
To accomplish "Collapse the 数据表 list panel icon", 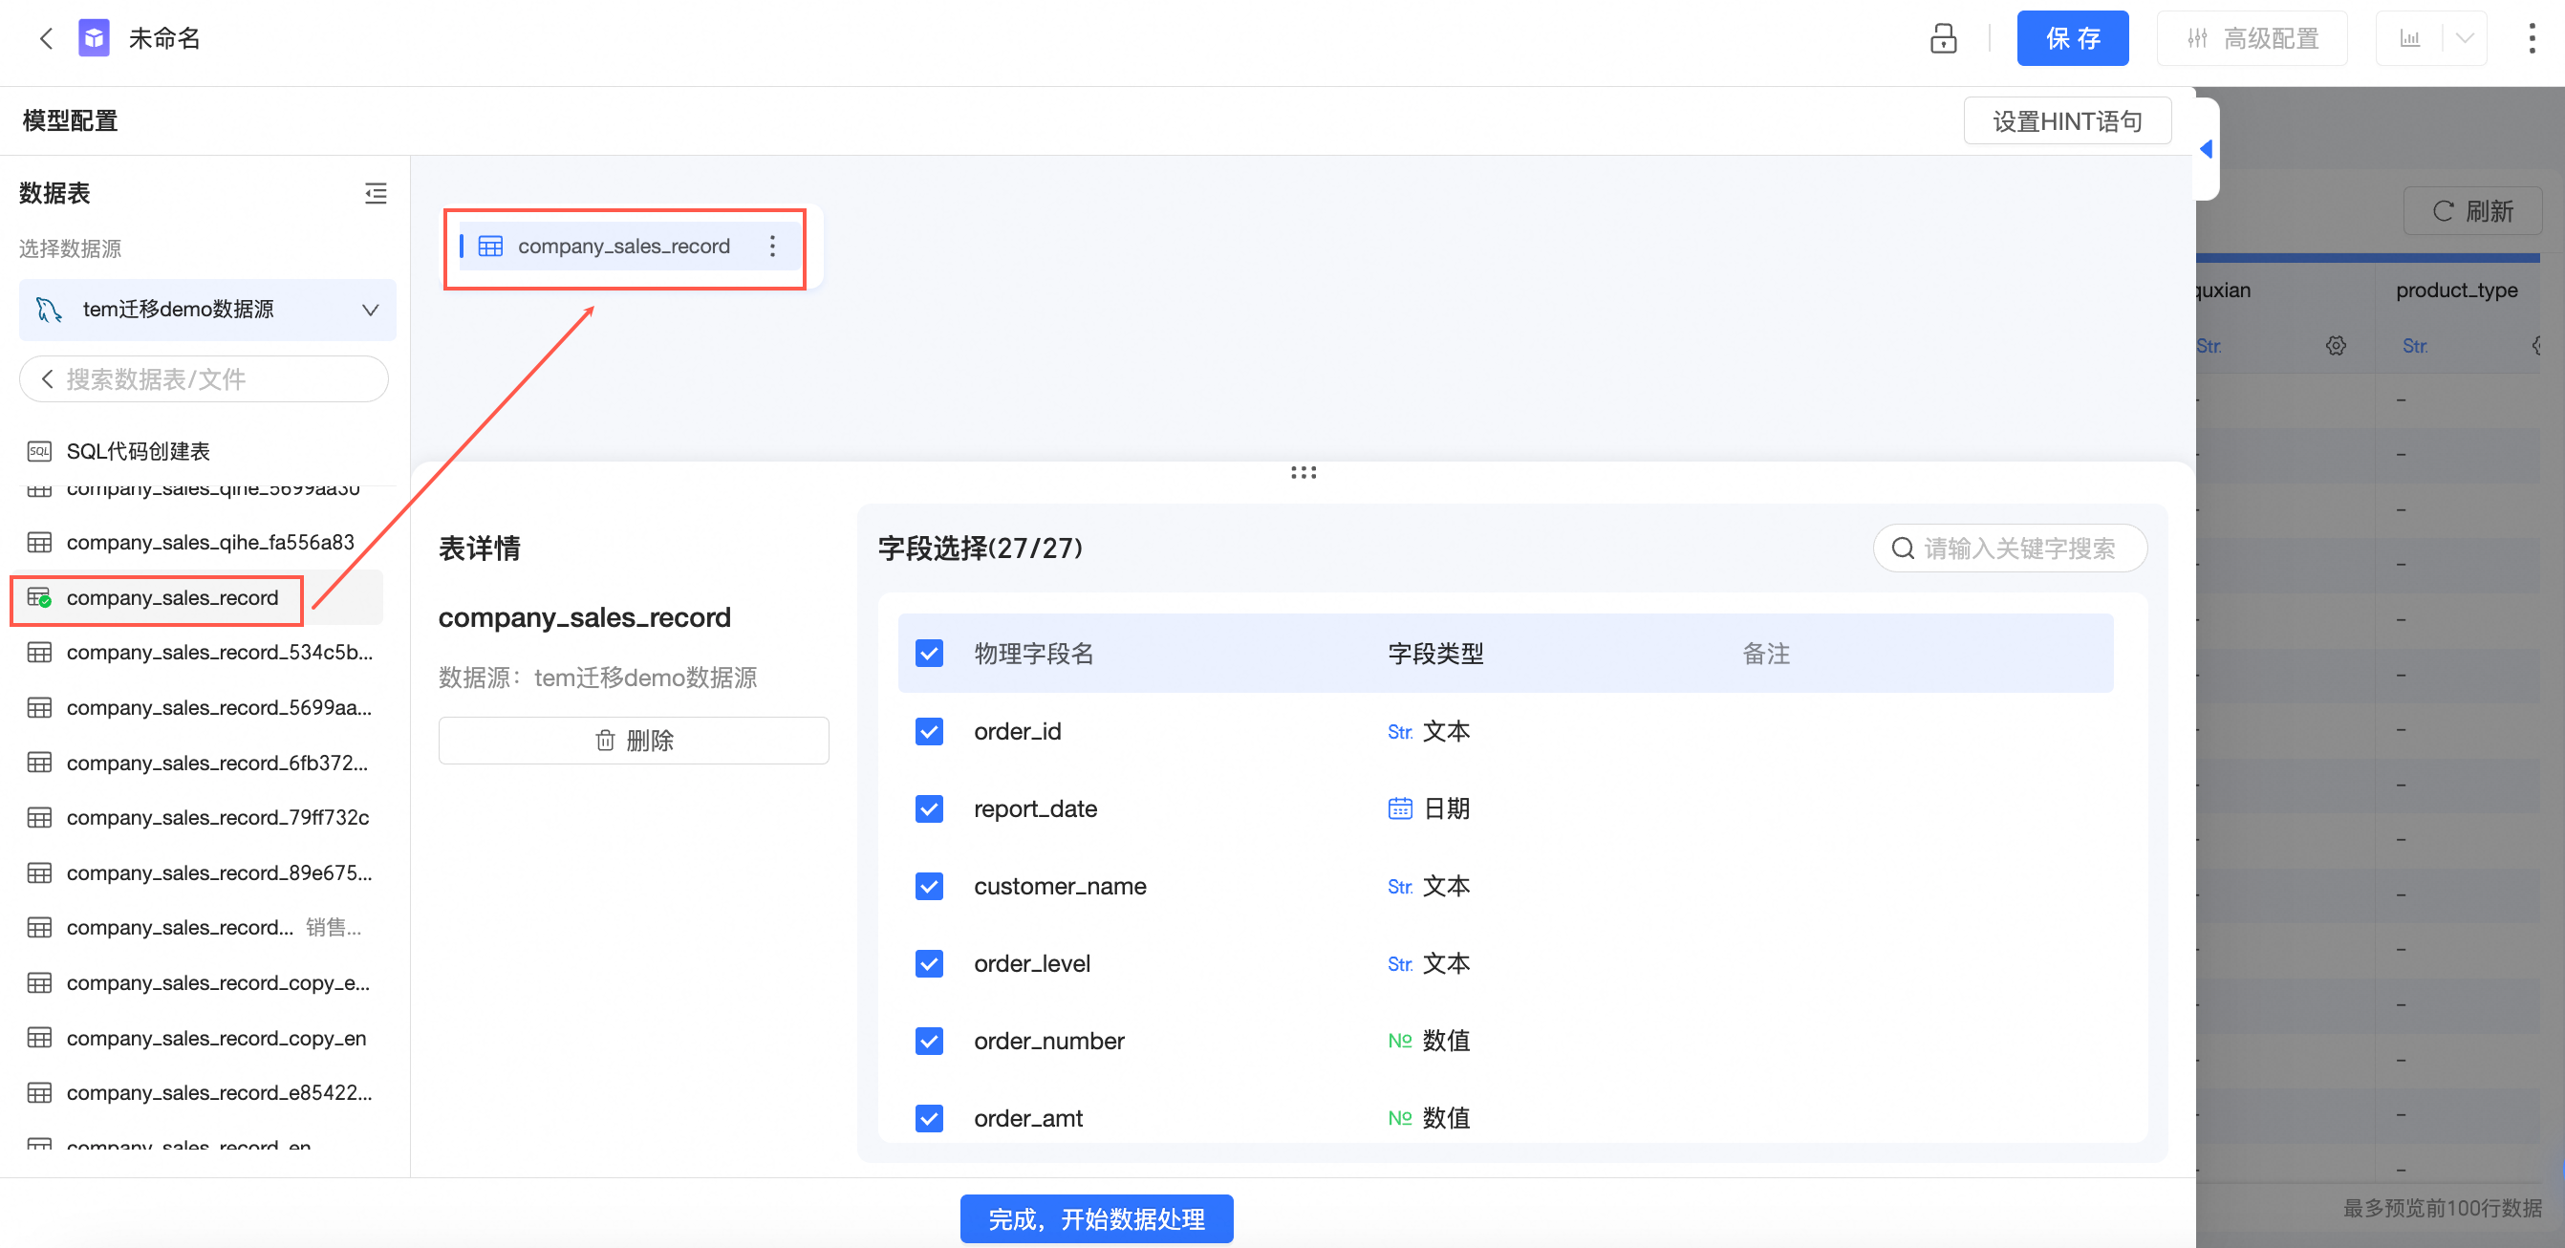I will tap(376, 193).
